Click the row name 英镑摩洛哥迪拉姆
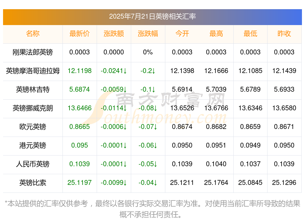The width and height of the screenshot is (305, 224). (x=33, y=71)
